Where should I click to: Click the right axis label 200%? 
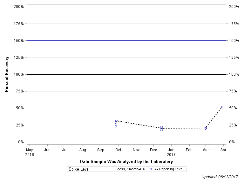[234, 7]
